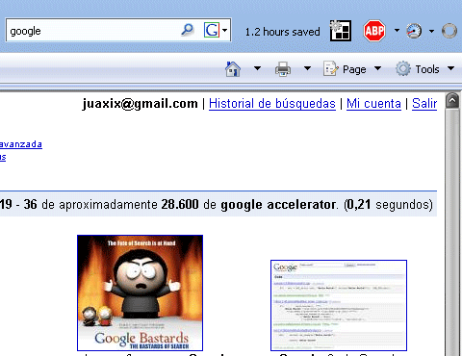The width and height of the screenshot is (462, 356).
Task: Expand the speedometer dropdown arrow
Action: [x=431, y=31]
